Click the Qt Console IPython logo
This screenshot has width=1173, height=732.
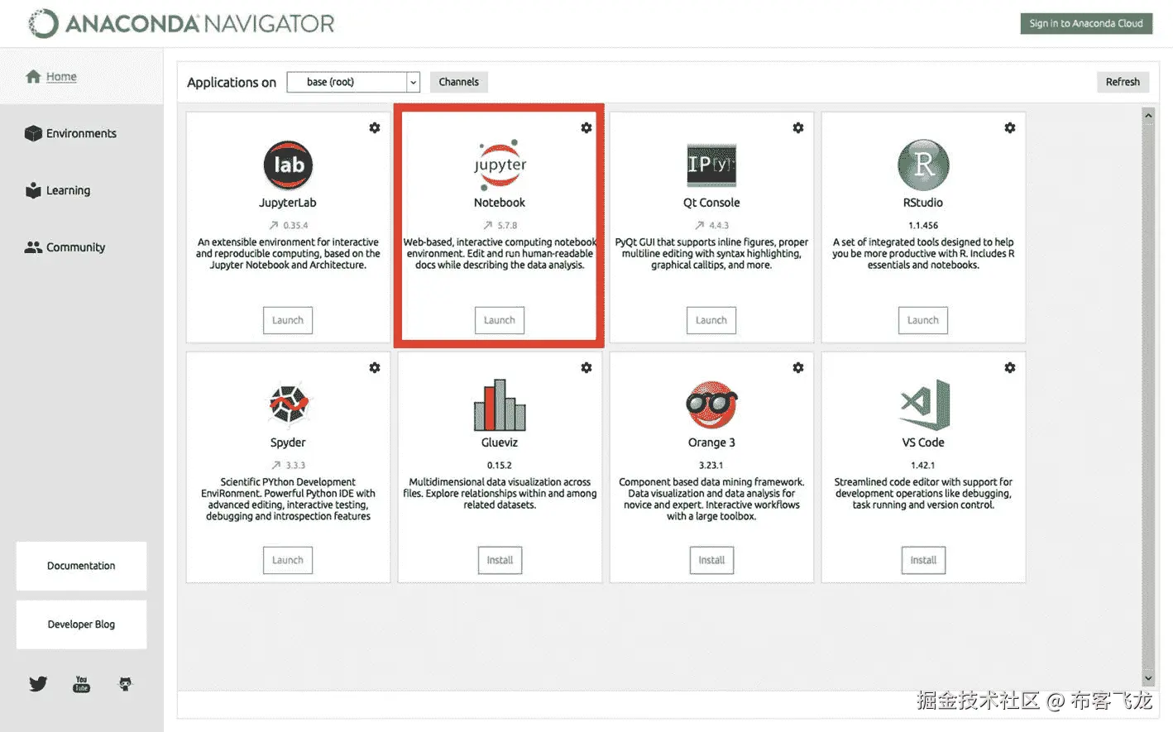pyautogui.click(x=711, y=165)
